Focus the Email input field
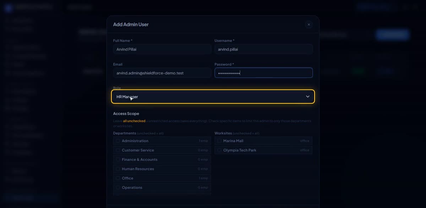This screenshot has width=426, height=208. coord(162,73)
